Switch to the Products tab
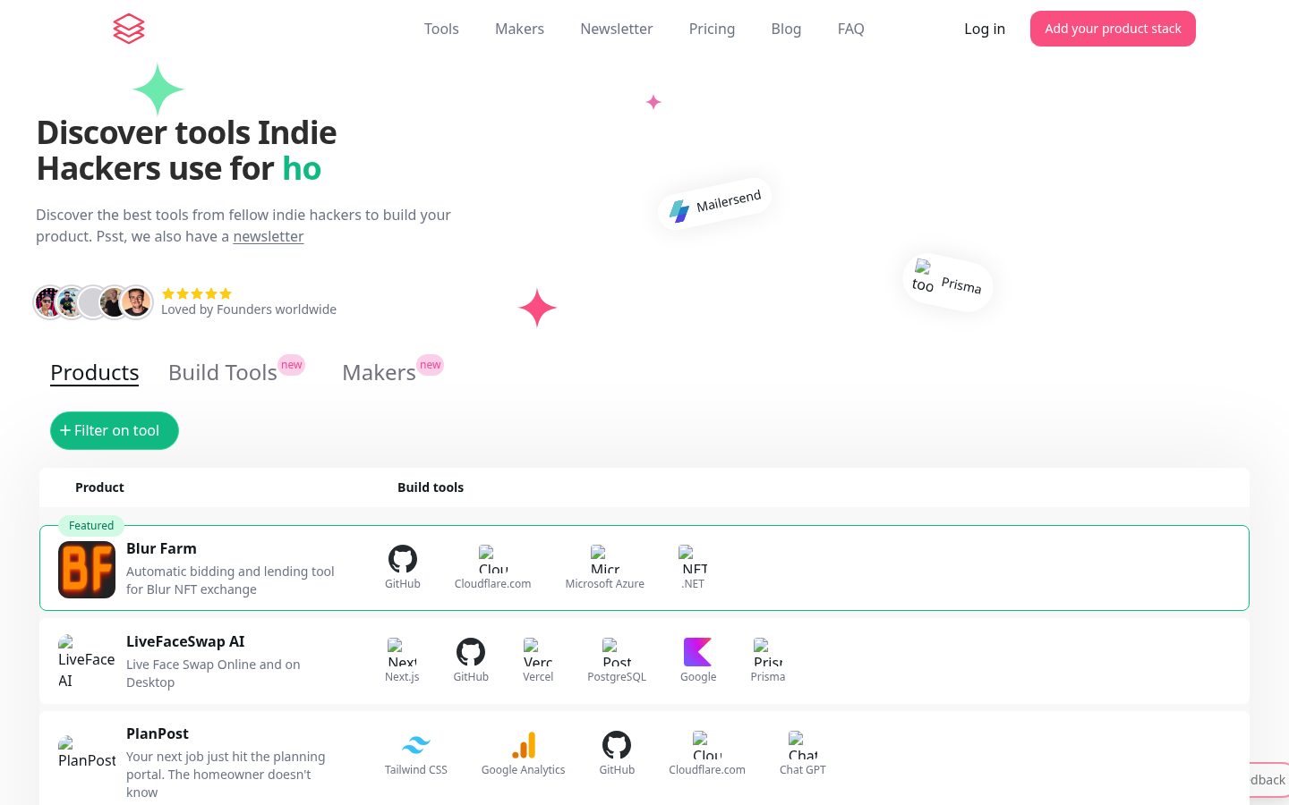This screenshot has height=805, width=1289. (x=95, y=372)
